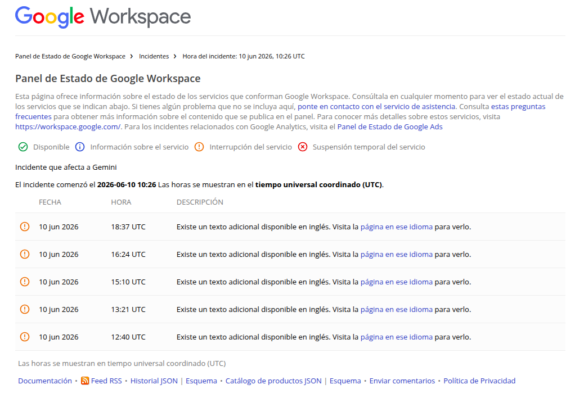Viewport: 584px width, 398px height.
Task: Open the Feed RSS link
Action: click(106, 381)
